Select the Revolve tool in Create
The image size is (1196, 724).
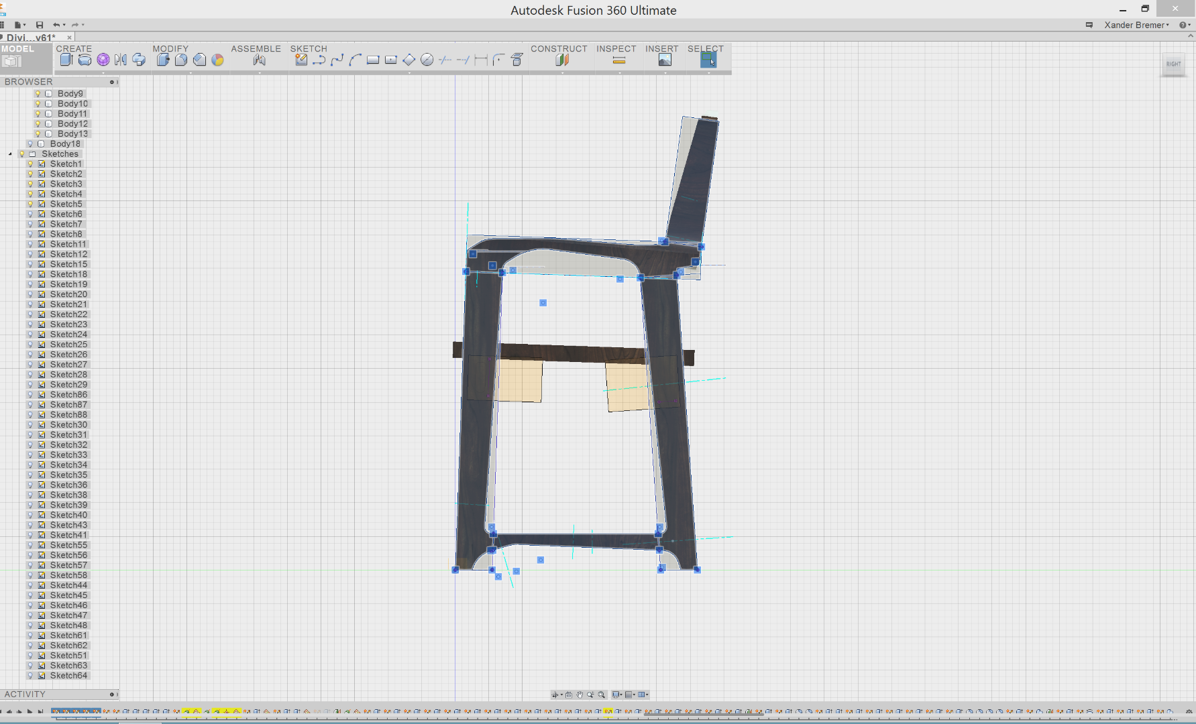point(85,60)
